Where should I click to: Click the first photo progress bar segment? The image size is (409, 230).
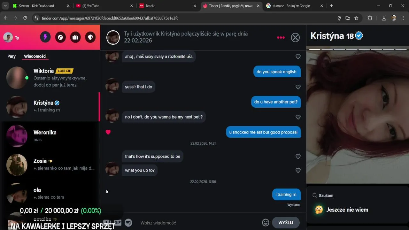point(315,50)
